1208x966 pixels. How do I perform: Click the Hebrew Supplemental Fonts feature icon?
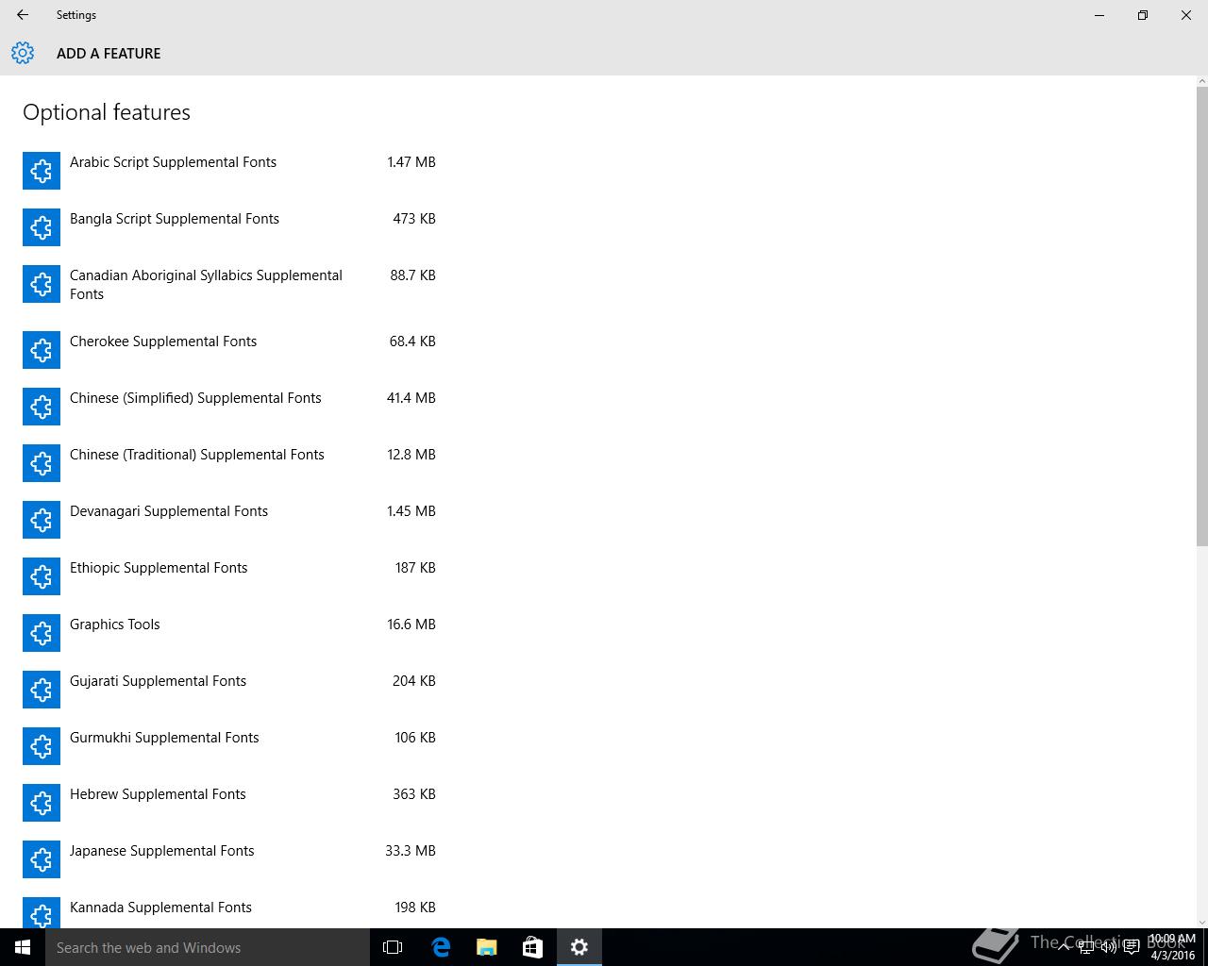click(x=42, y=803)
